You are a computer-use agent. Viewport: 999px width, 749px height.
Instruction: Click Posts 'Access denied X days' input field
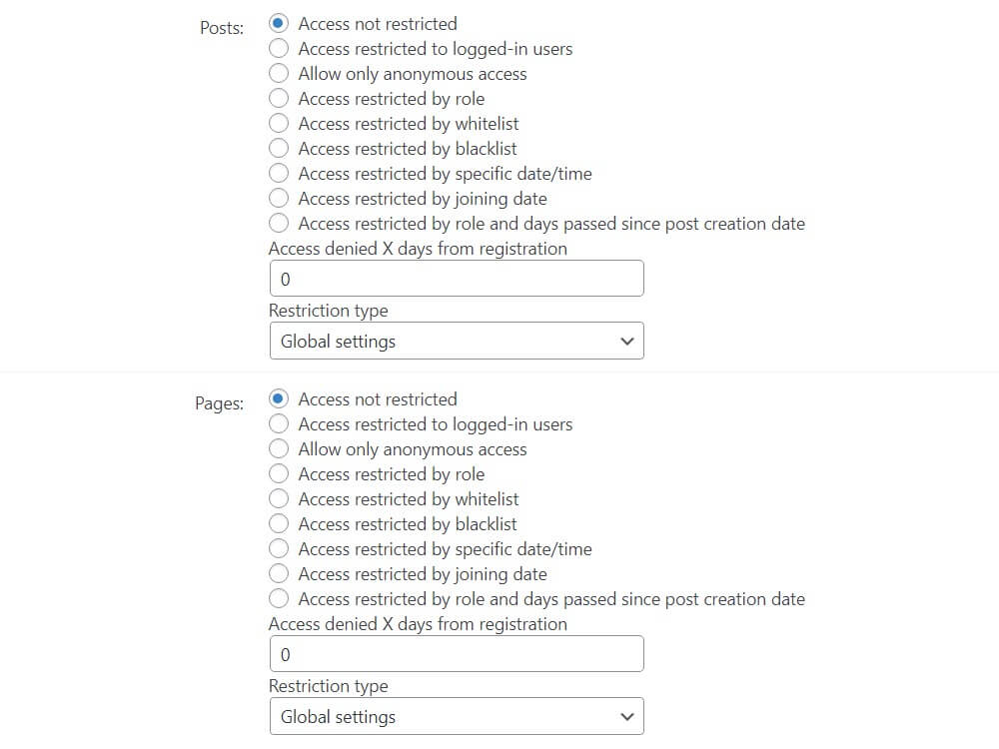457,279
